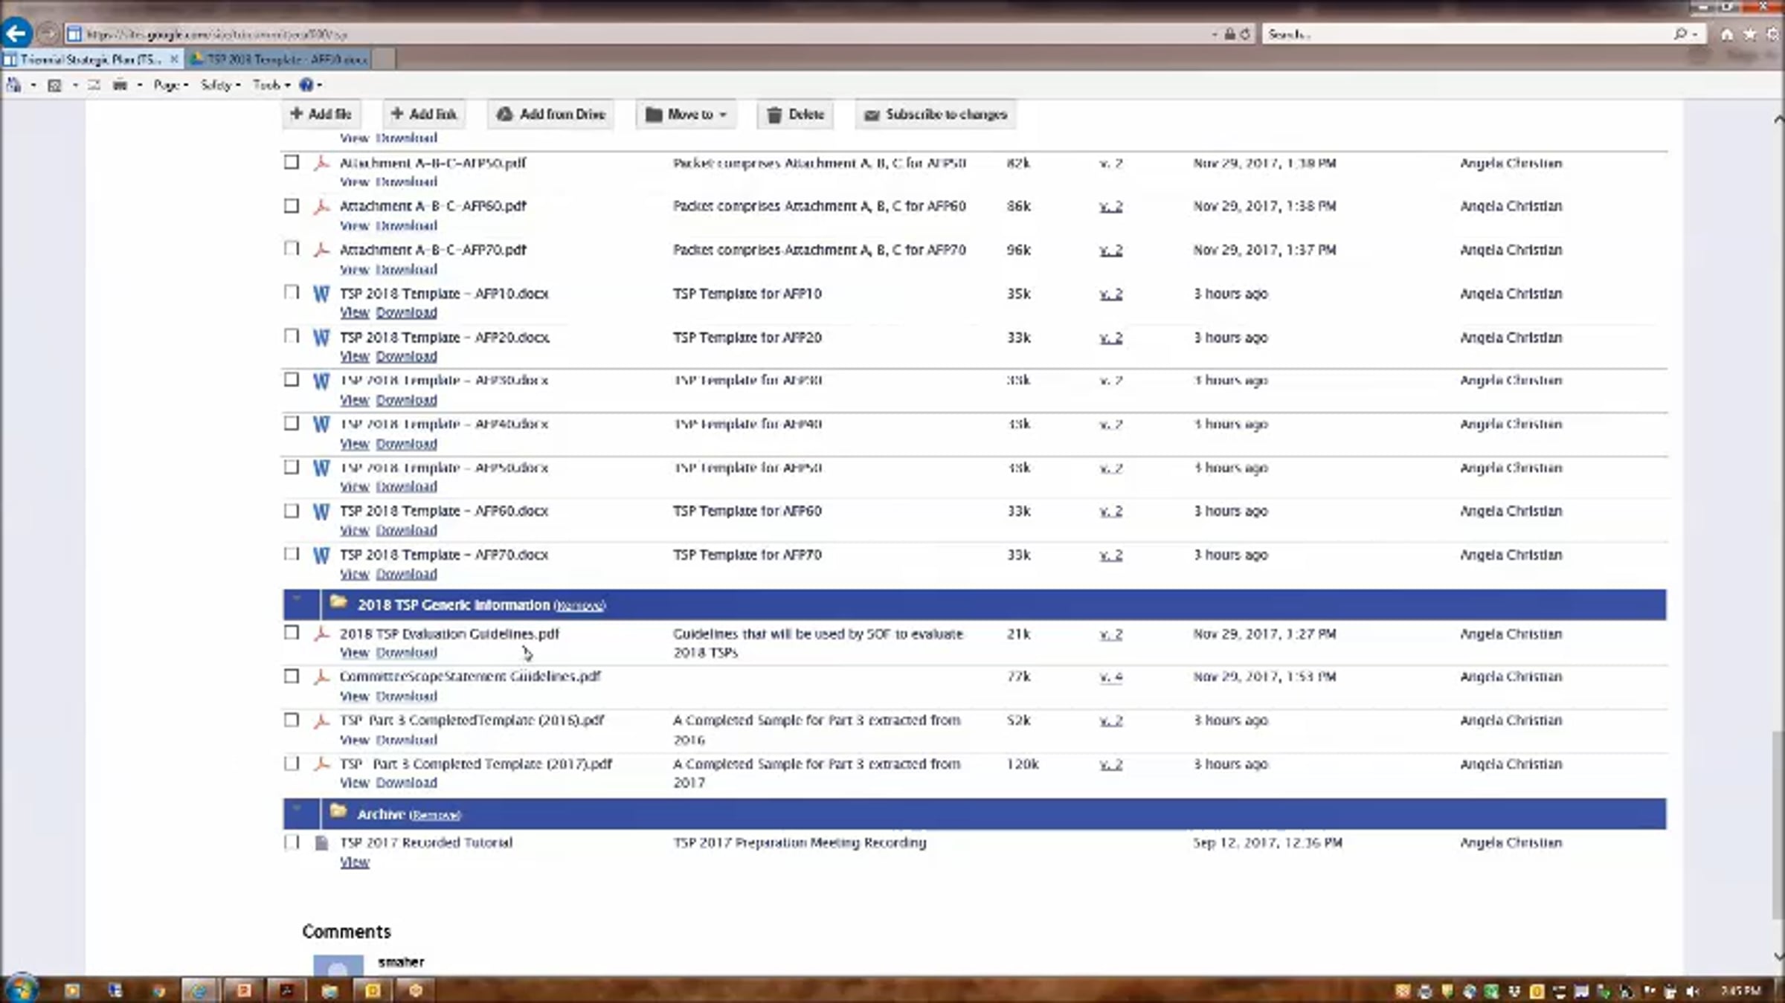Collapse the 2018 TSP Generic Information folder arrow
The image size is (1785, 1003).
click(x=297, y=599)
